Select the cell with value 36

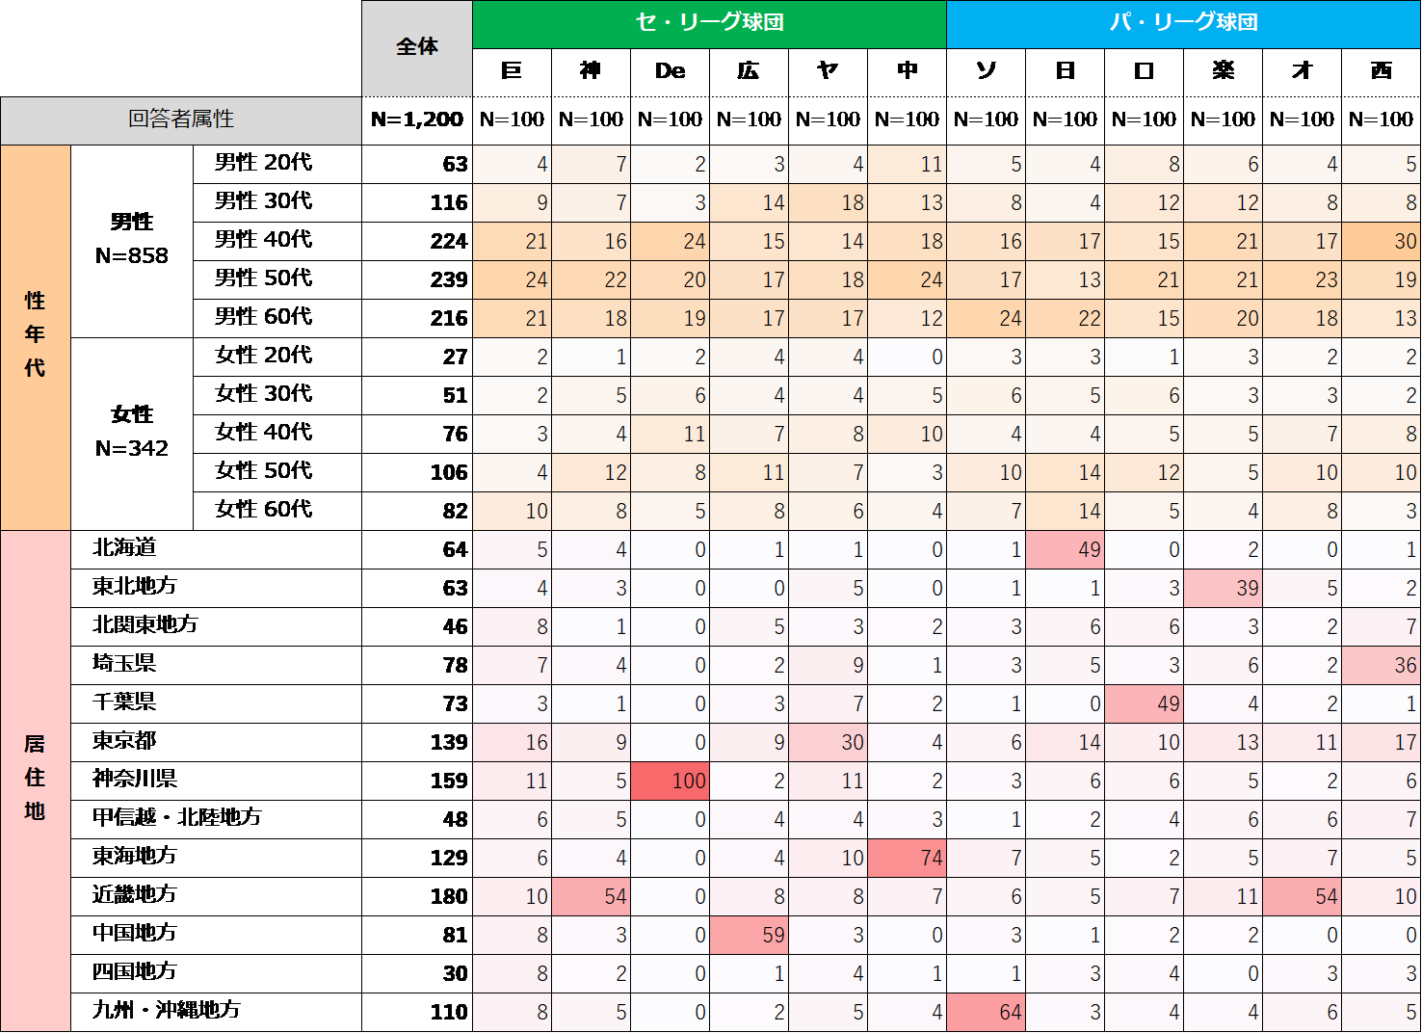tap(1381, 665)
